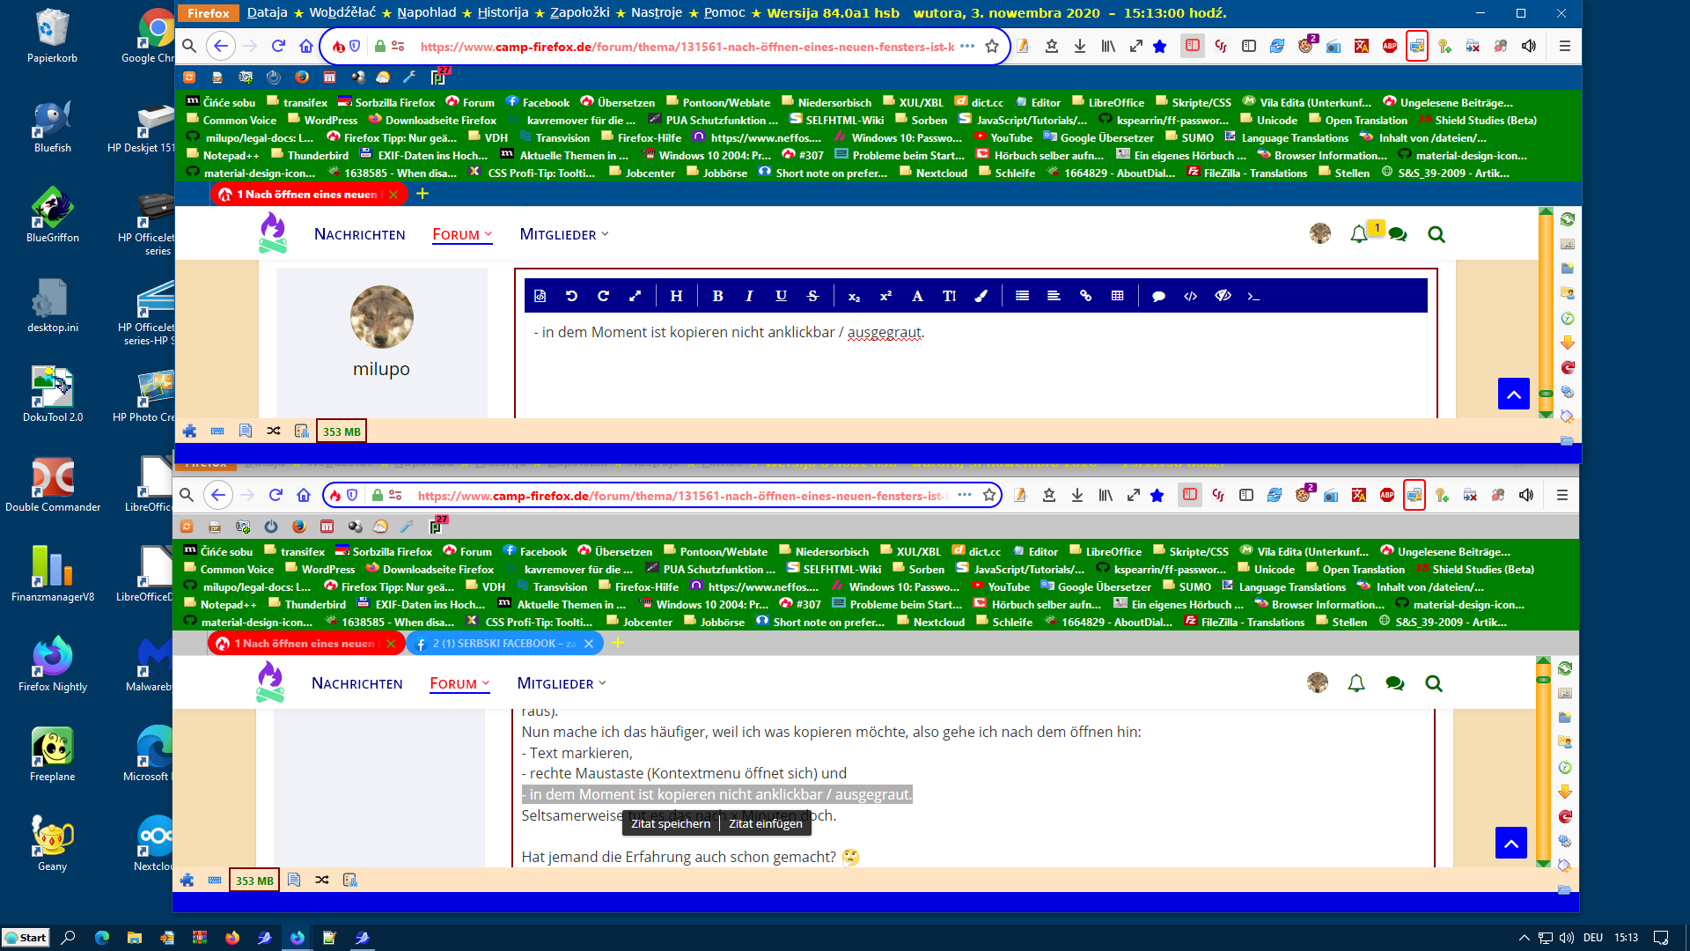Click the upper window's address bar URL
Screen dimensions: 1690x951
coord(687,46)
